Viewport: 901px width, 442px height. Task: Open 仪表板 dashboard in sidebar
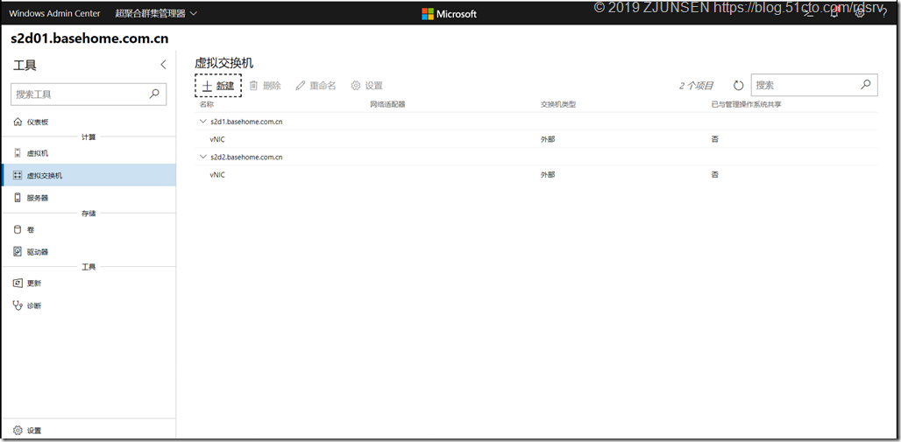tap(89, 123)
